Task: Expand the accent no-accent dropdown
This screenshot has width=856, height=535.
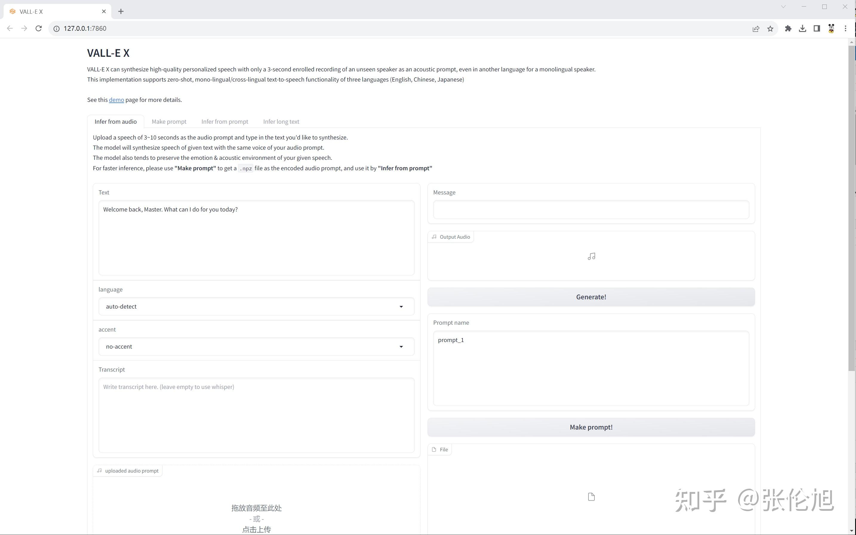Action: coord(256,347)
